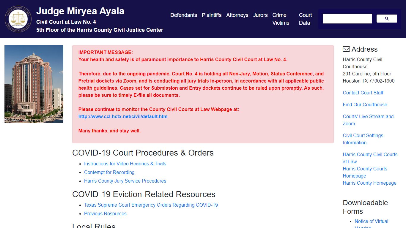Visit Harris County Courts Homepage link
The height and width of the screenshot is (228, 406).
click(x=365, y=172)
